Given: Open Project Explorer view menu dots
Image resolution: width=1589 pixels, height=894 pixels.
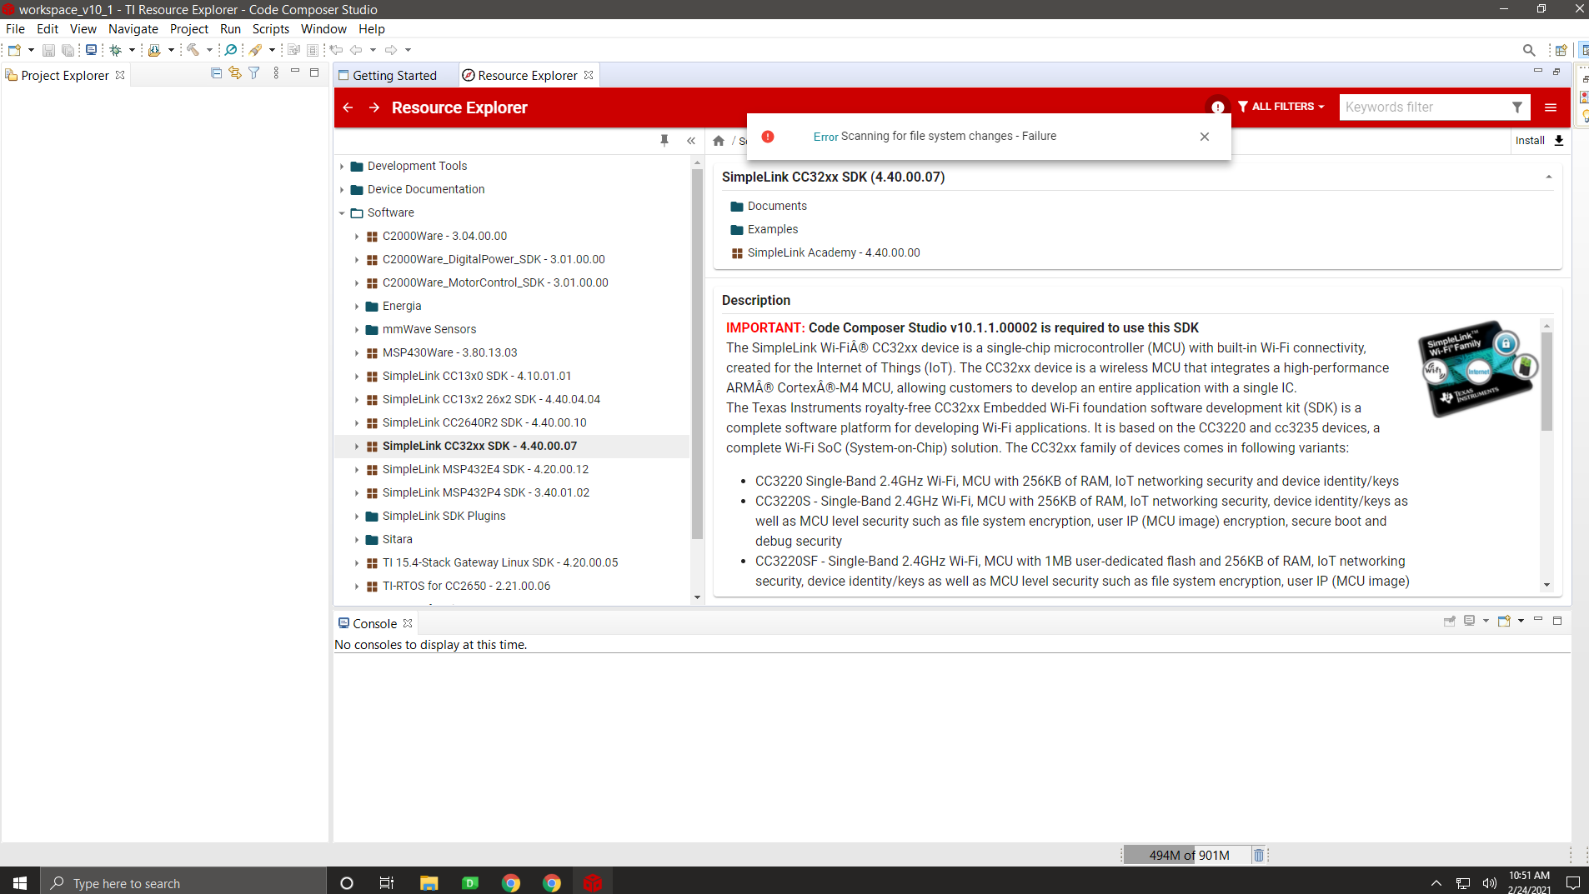Looking at the screenshot, I should point(276,73).
